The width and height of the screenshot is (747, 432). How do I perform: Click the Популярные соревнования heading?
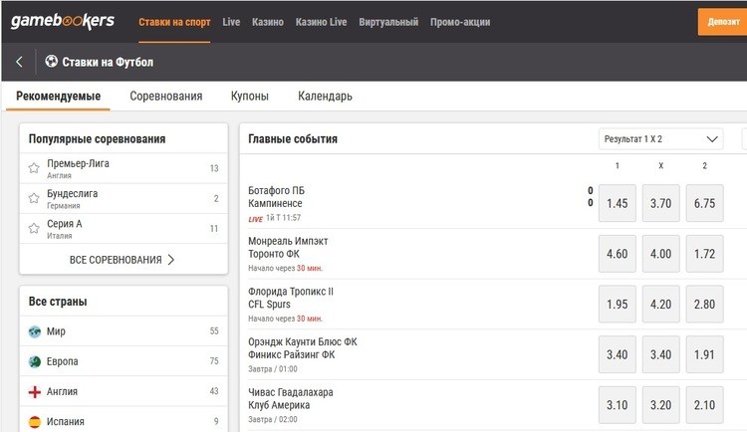click(98, 139)
